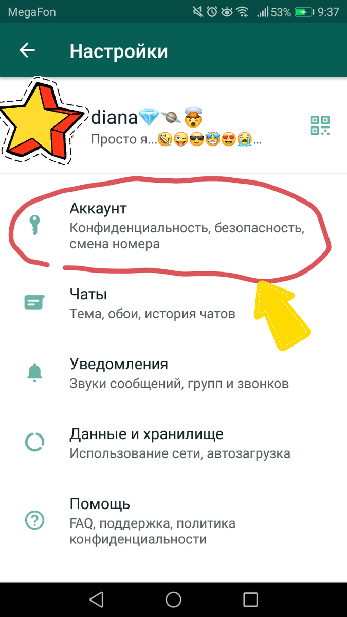
Task: Tap the back arrow in the header
Action: 27,50
